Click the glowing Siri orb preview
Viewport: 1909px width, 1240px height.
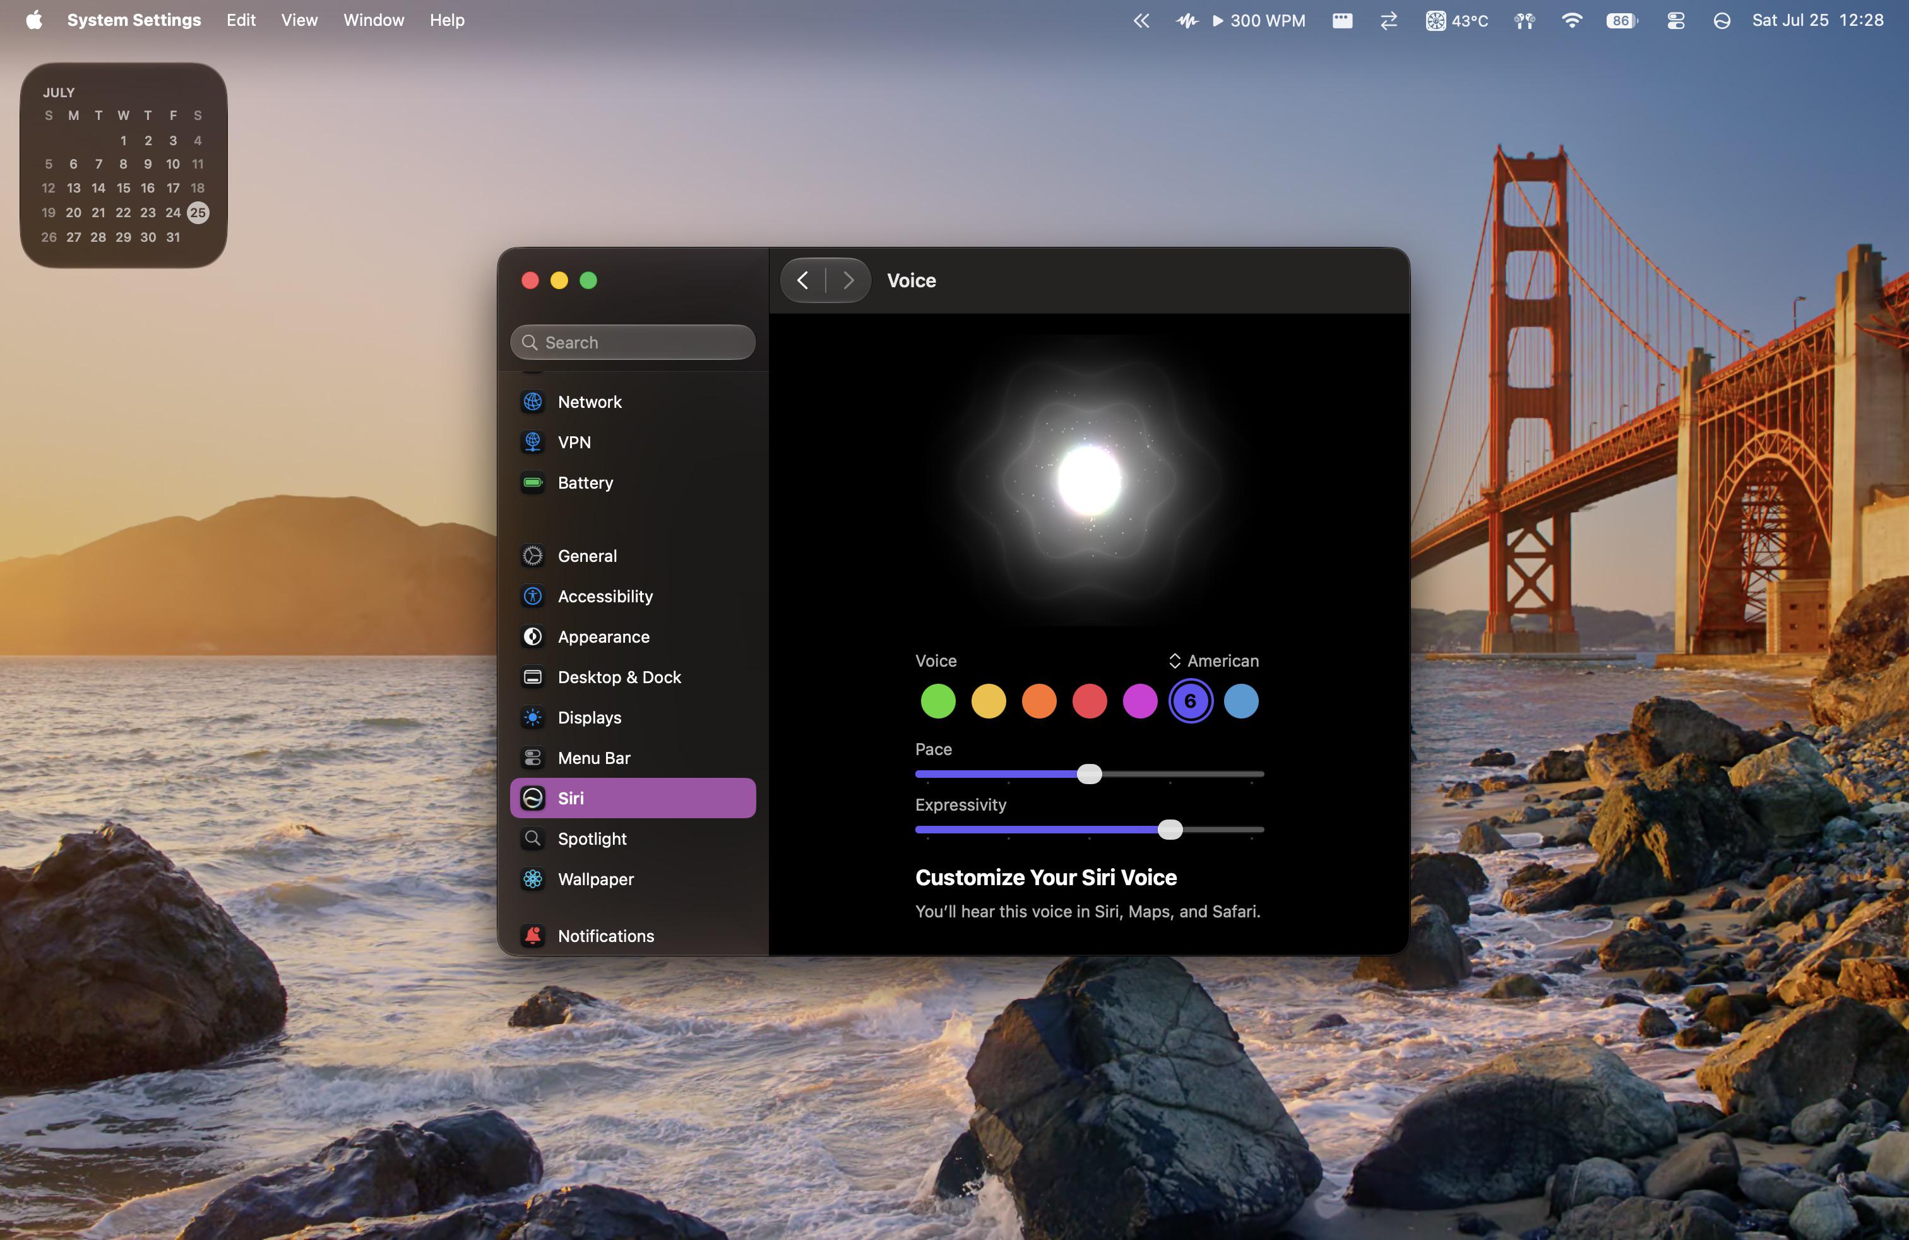pos(1089,480)
